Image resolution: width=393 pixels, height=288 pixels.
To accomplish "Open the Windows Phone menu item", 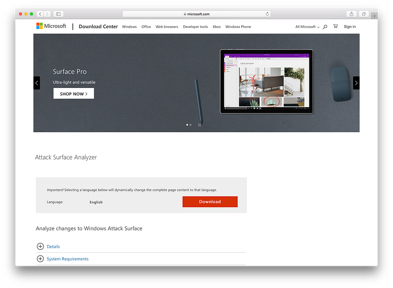I will coord(238,27).
